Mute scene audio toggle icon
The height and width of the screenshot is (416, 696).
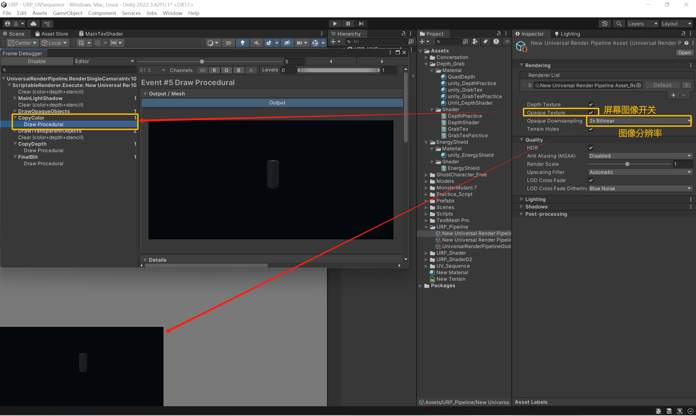[256, 43]
